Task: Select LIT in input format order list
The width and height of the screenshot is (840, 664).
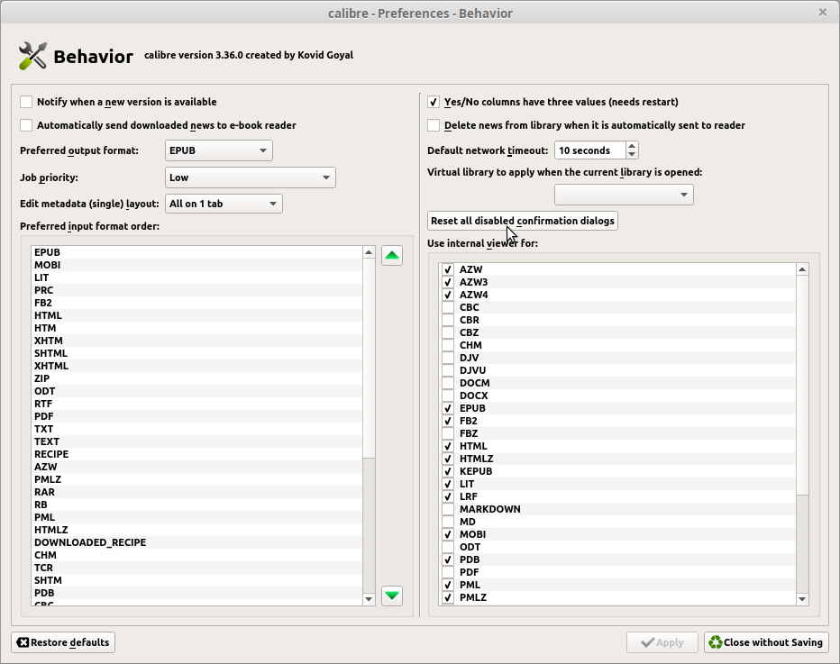Action: [197, 277]
